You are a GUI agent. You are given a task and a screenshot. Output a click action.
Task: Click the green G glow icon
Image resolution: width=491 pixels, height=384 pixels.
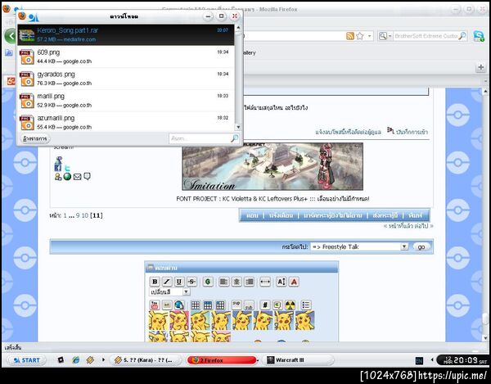tap(208, 282)
